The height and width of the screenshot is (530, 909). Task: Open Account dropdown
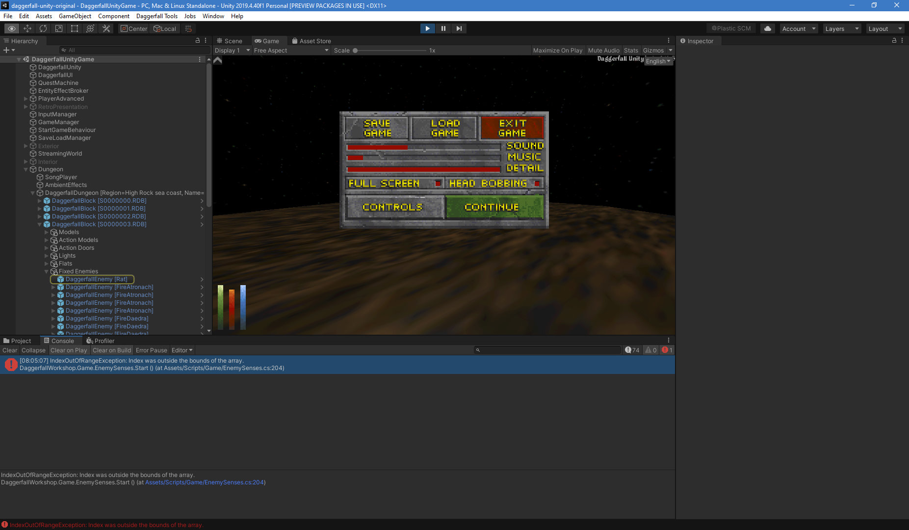click(799, 28)
